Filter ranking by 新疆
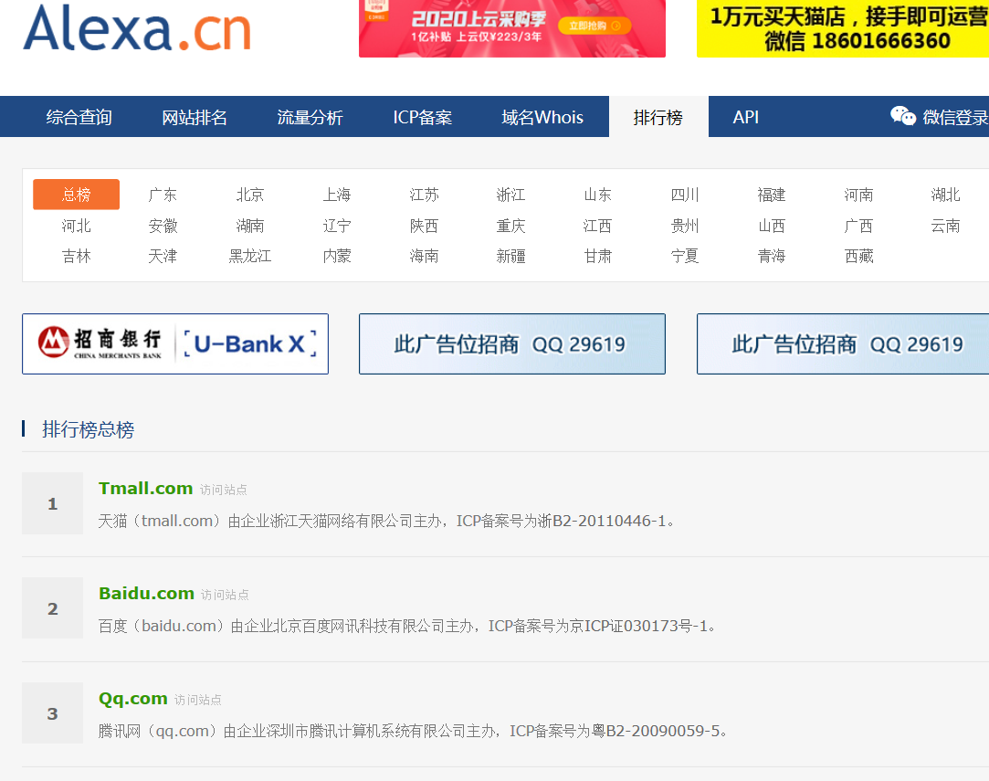989x781 pixels. point(510,256)
